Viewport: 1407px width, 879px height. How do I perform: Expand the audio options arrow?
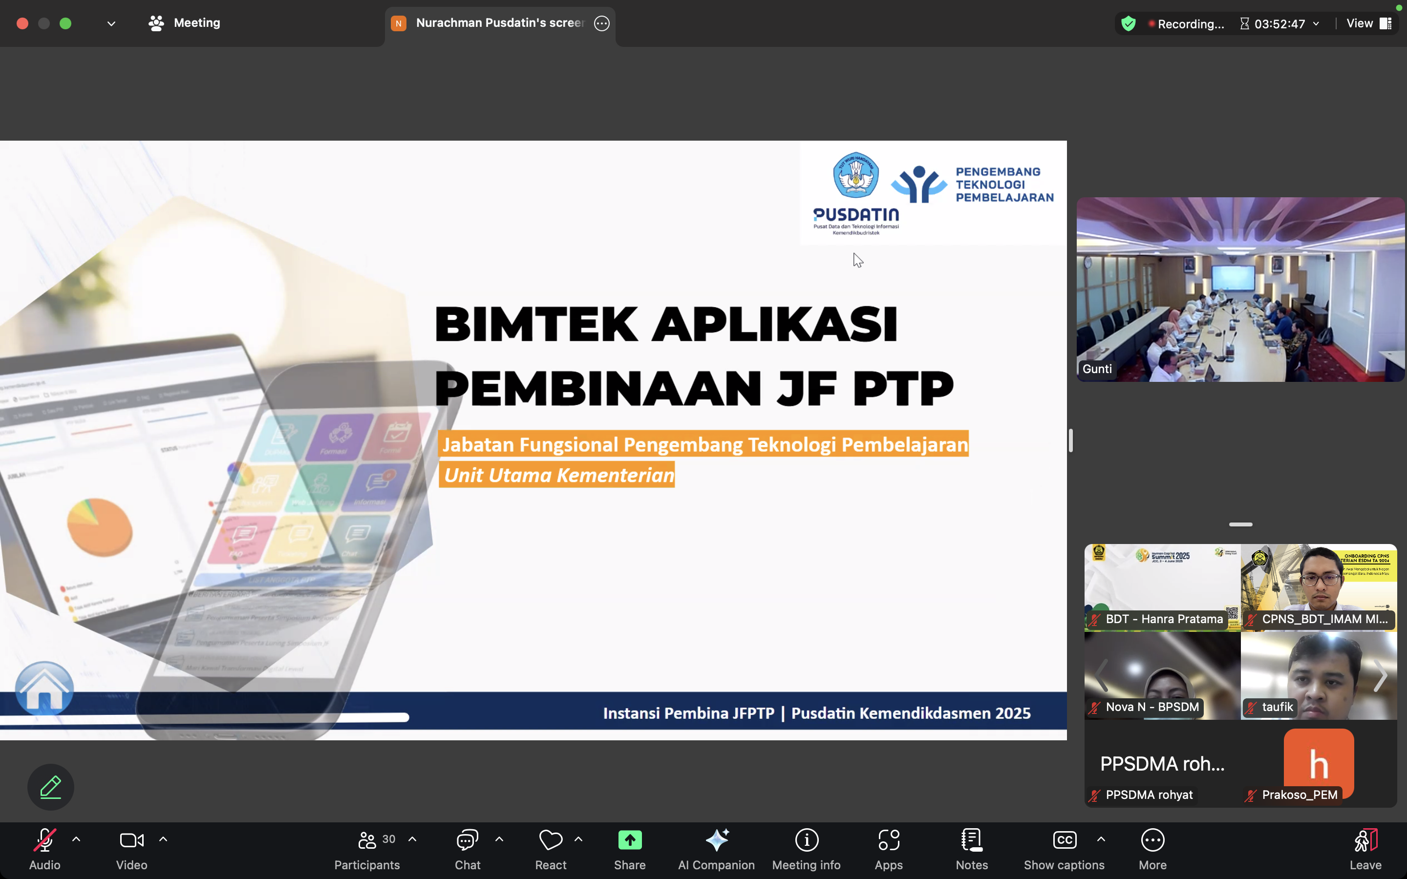click(76, 839)
